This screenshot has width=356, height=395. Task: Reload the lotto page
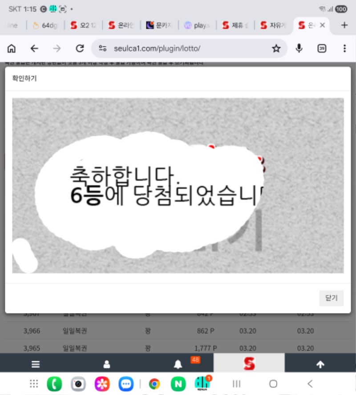pos(80,48)
